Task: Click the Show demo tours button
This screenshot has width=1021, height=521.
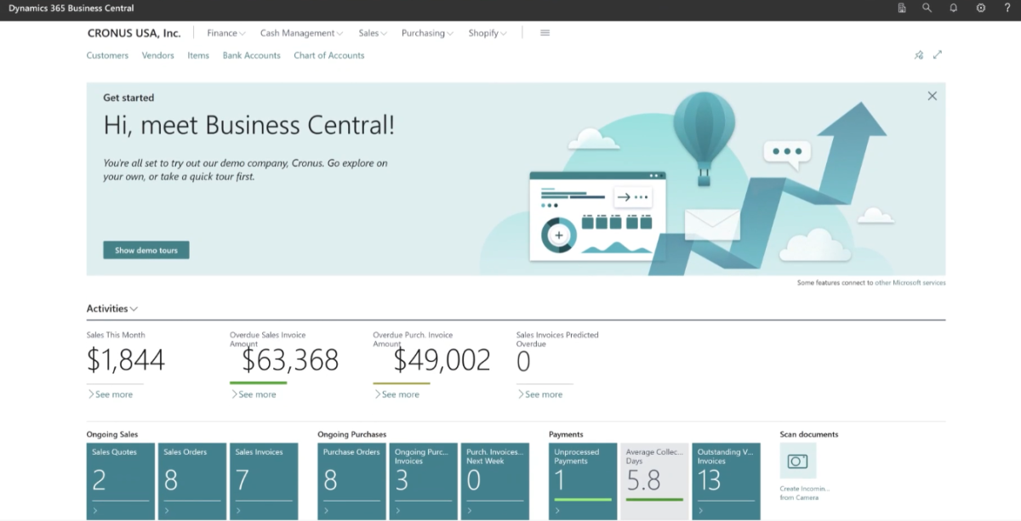Action: 146,251
